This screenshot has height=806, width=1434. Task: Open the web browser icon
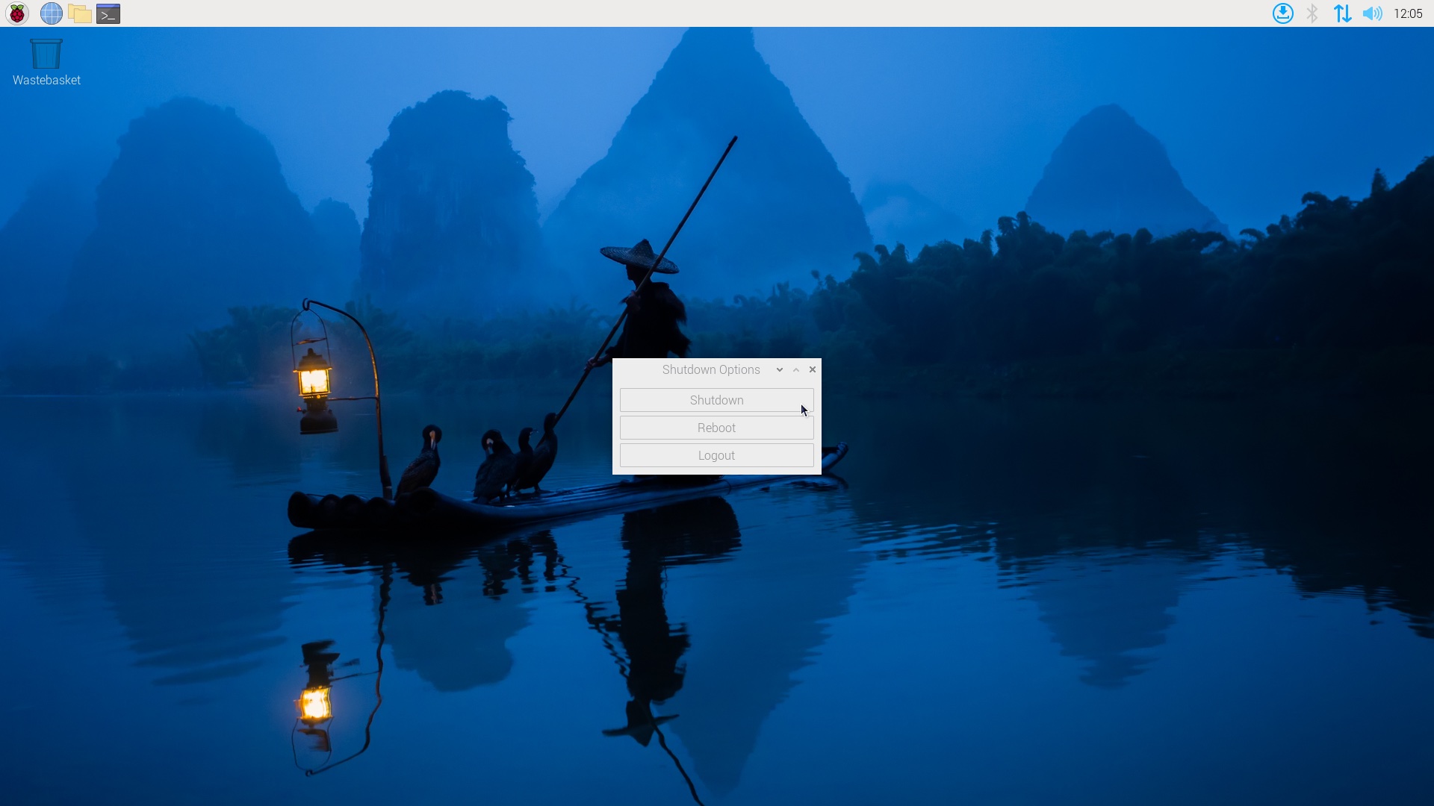(50, 13)
